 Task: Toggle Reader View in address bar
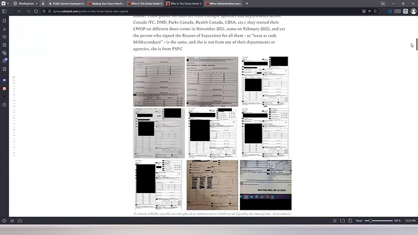[x=370, y=11]
